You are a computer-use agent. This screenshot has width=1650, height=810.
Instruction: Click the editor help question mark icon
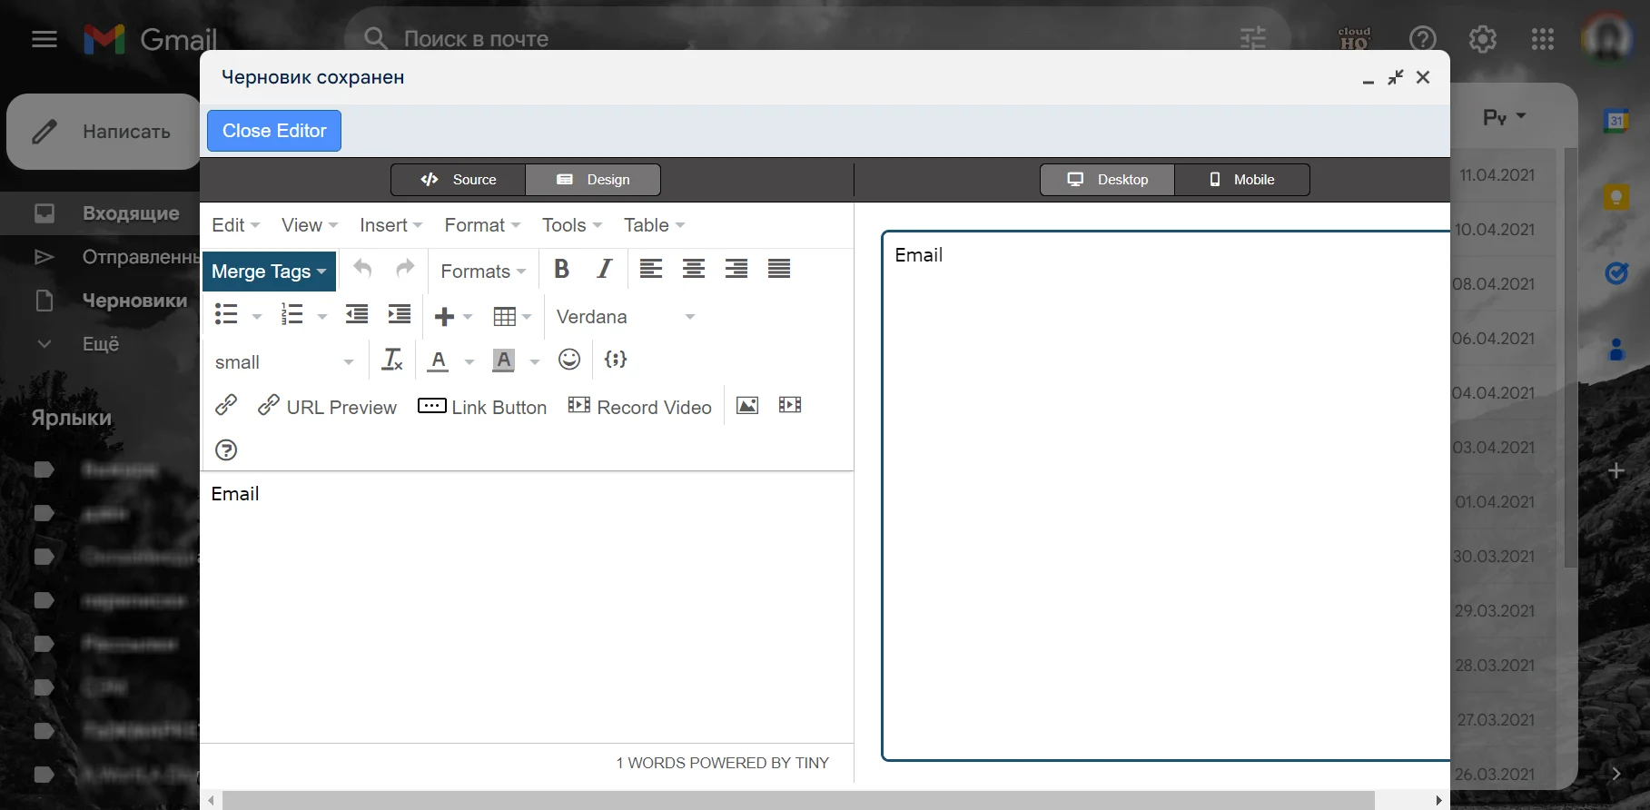[x=226, y=450]
